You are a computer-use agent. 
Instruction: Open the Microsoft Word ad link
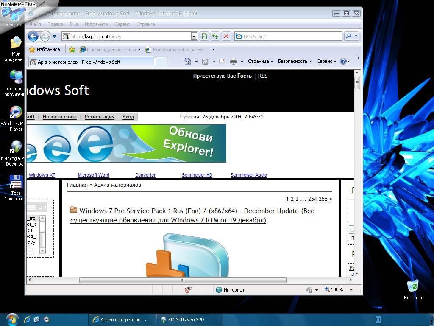(94, 175)
